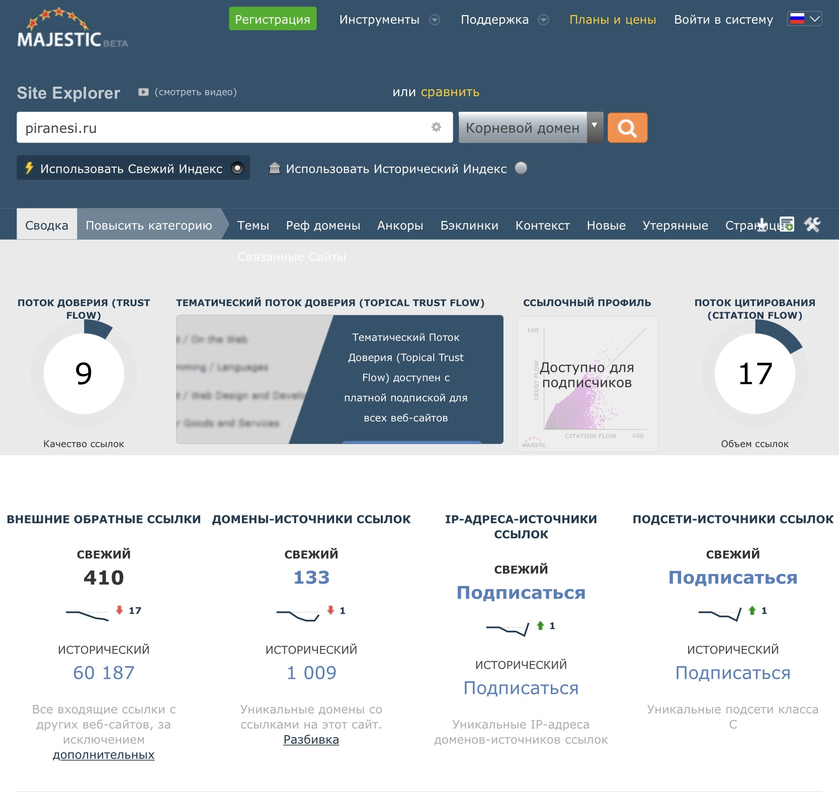
Task: Click the Citation Flow 17 donut chart
Action: 754,374
